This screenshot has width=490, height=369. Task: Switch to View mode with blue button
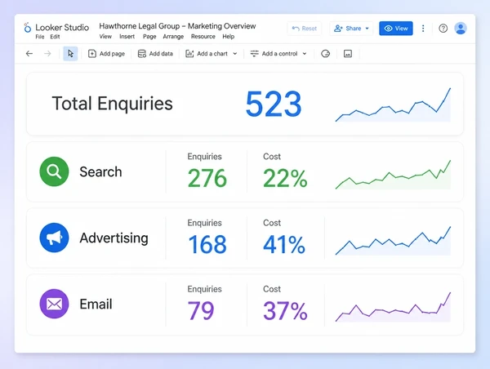click(x=396, y=29)
